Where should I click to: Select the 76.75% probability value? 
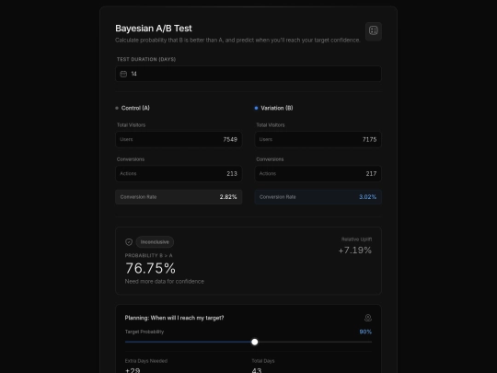[x=150, y=268]
